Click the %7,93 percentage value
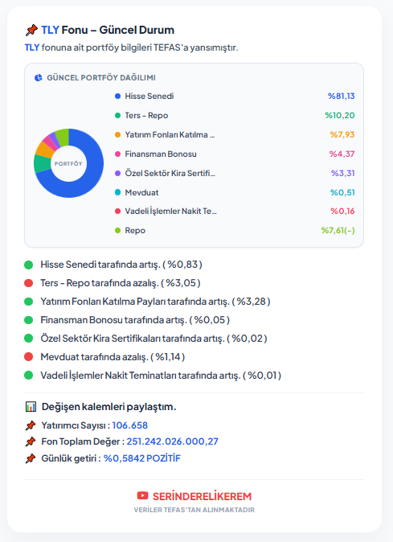 [342, 135]
